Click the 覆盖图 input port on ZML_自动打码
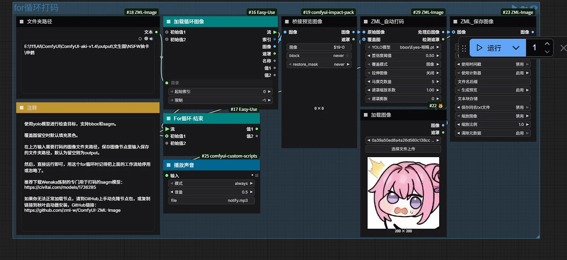The height and width of the screenshot is (260, 567). point(364,39)
